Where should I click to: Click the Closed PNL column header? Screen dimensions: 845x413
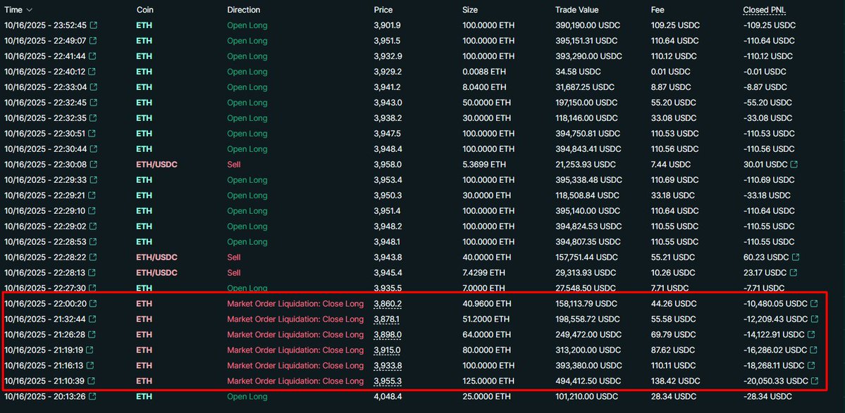[x=764, y=10]
